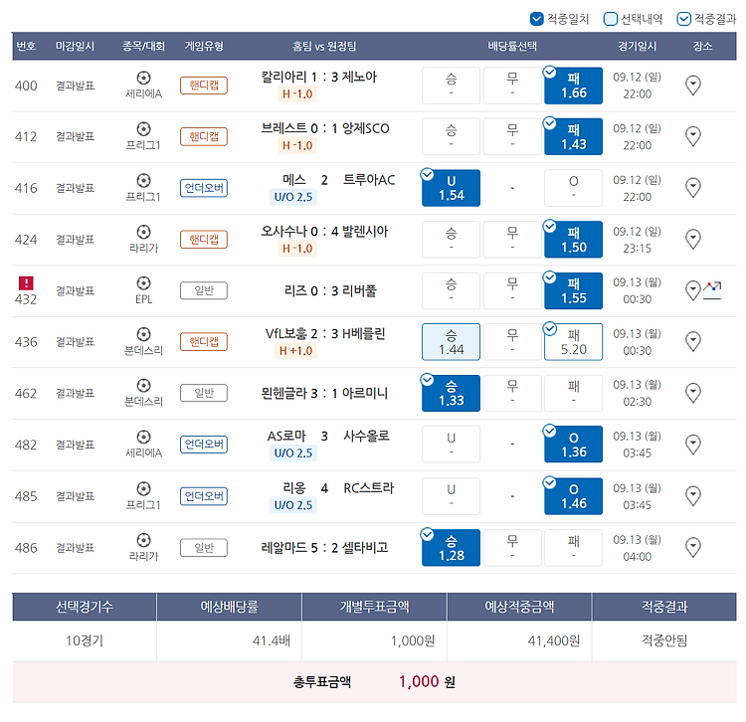
Task: Click the 무 cell for match 412
Action: [x=512, y=137]
